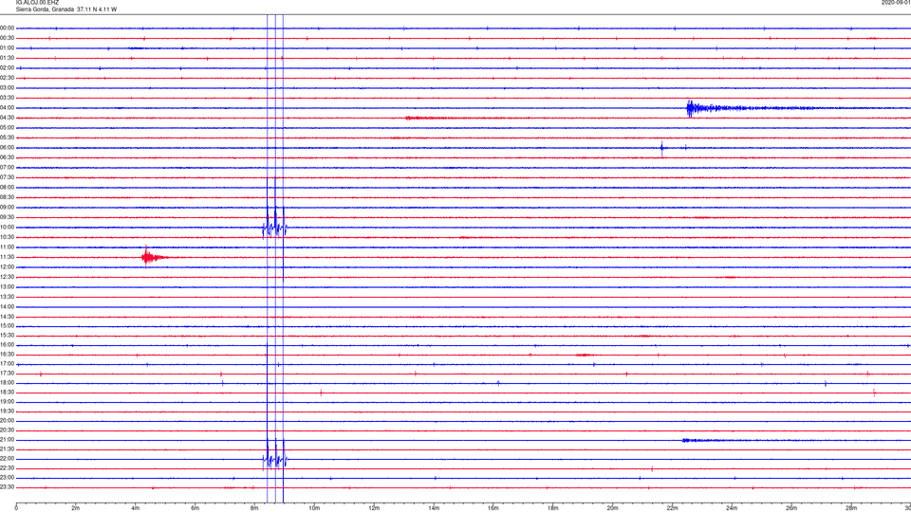Select the 00:00 trace time label
The image size is (911, 512).
(7, 27)
